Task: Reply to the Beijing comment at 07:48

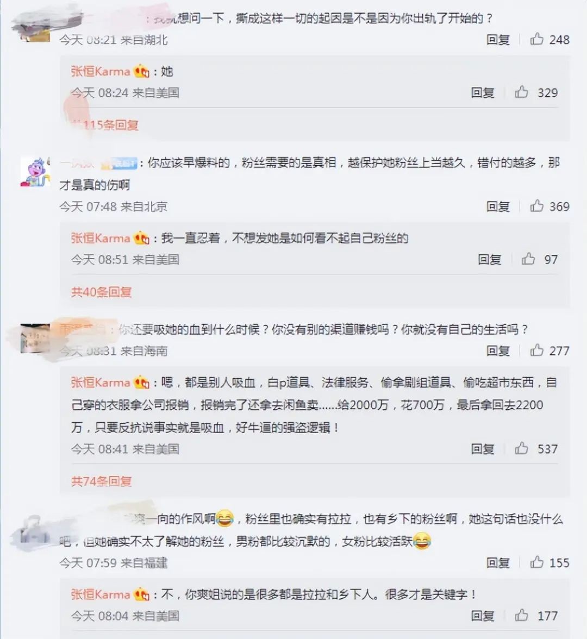Action: (498, 206)
